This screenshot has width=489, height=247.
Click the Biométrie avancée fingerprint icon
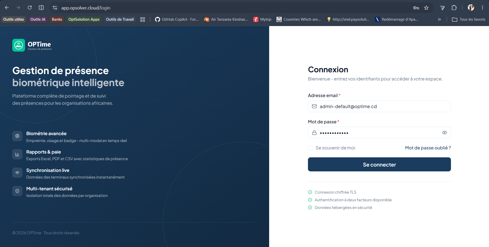pyautogui.click(x=17, y=136)
